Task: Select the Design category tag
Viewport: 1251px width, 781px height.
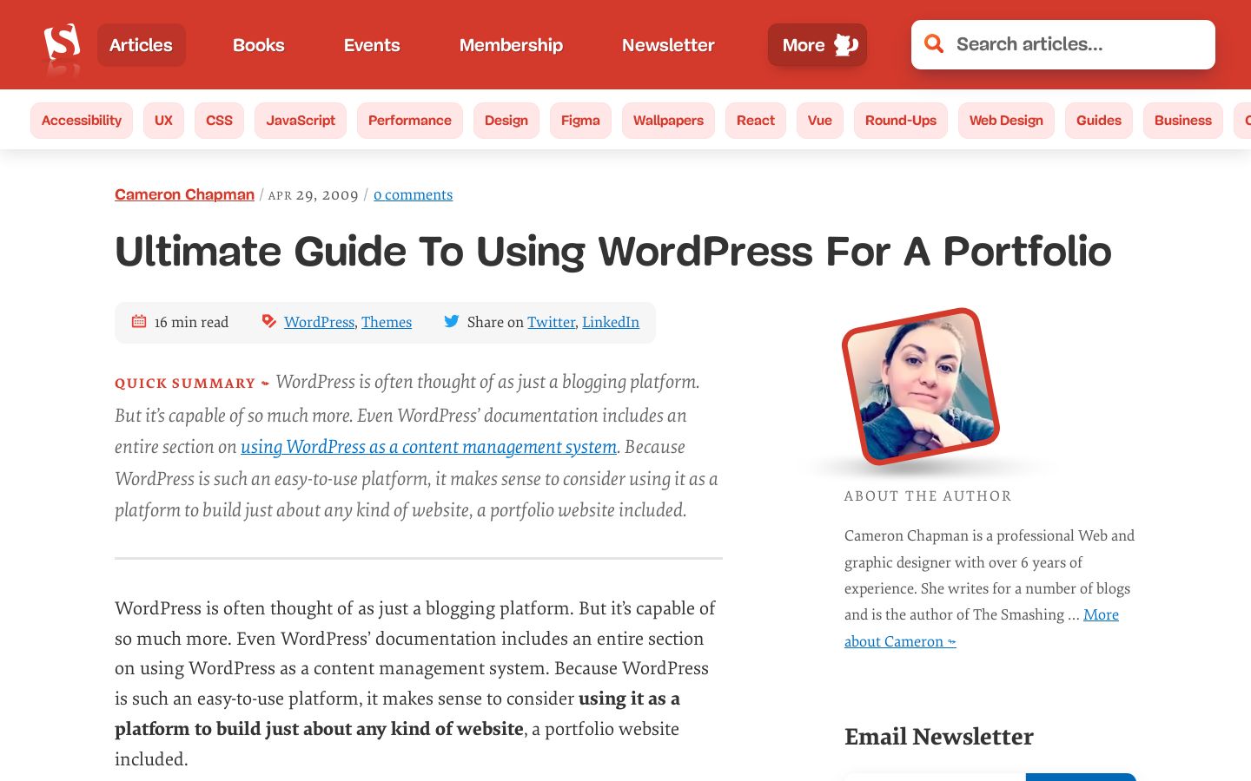Action: click(506, 121)
